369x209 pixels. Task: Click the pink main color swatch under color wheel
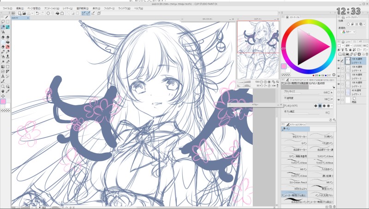(x=284, y=66)
